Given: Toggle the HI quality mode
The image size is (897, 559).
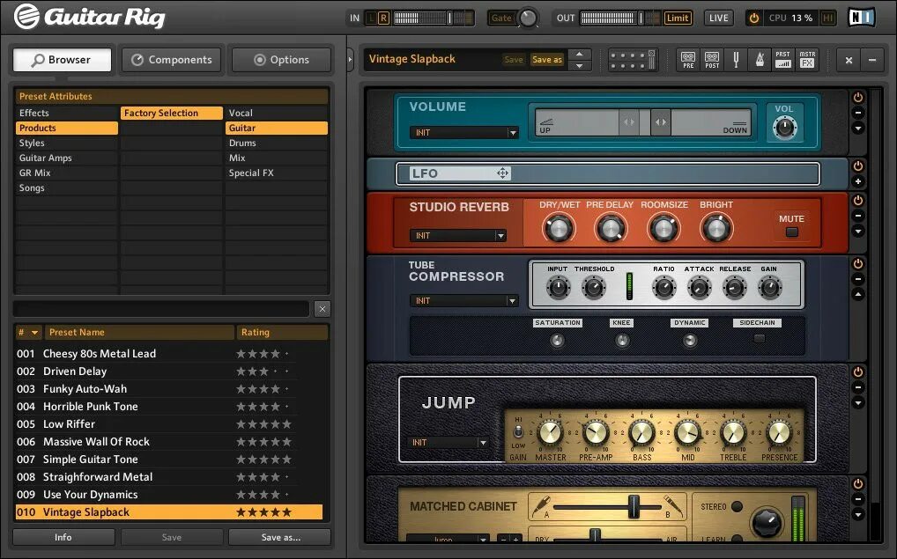Looking at the screenshot, I should (827, 18).
